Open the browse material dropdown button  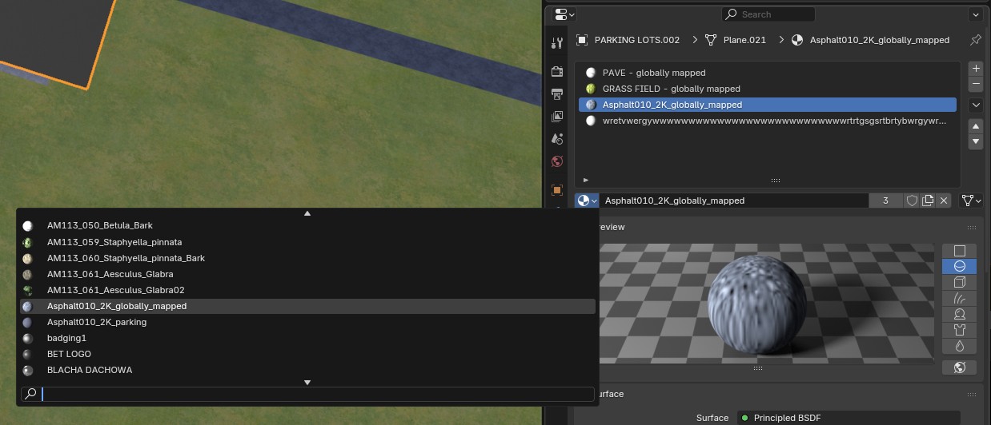pos(587,201)
